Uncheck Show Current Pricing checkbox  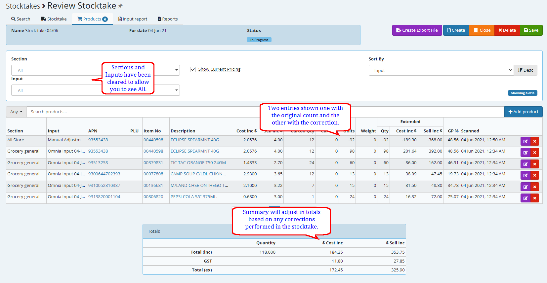[193, 69]
